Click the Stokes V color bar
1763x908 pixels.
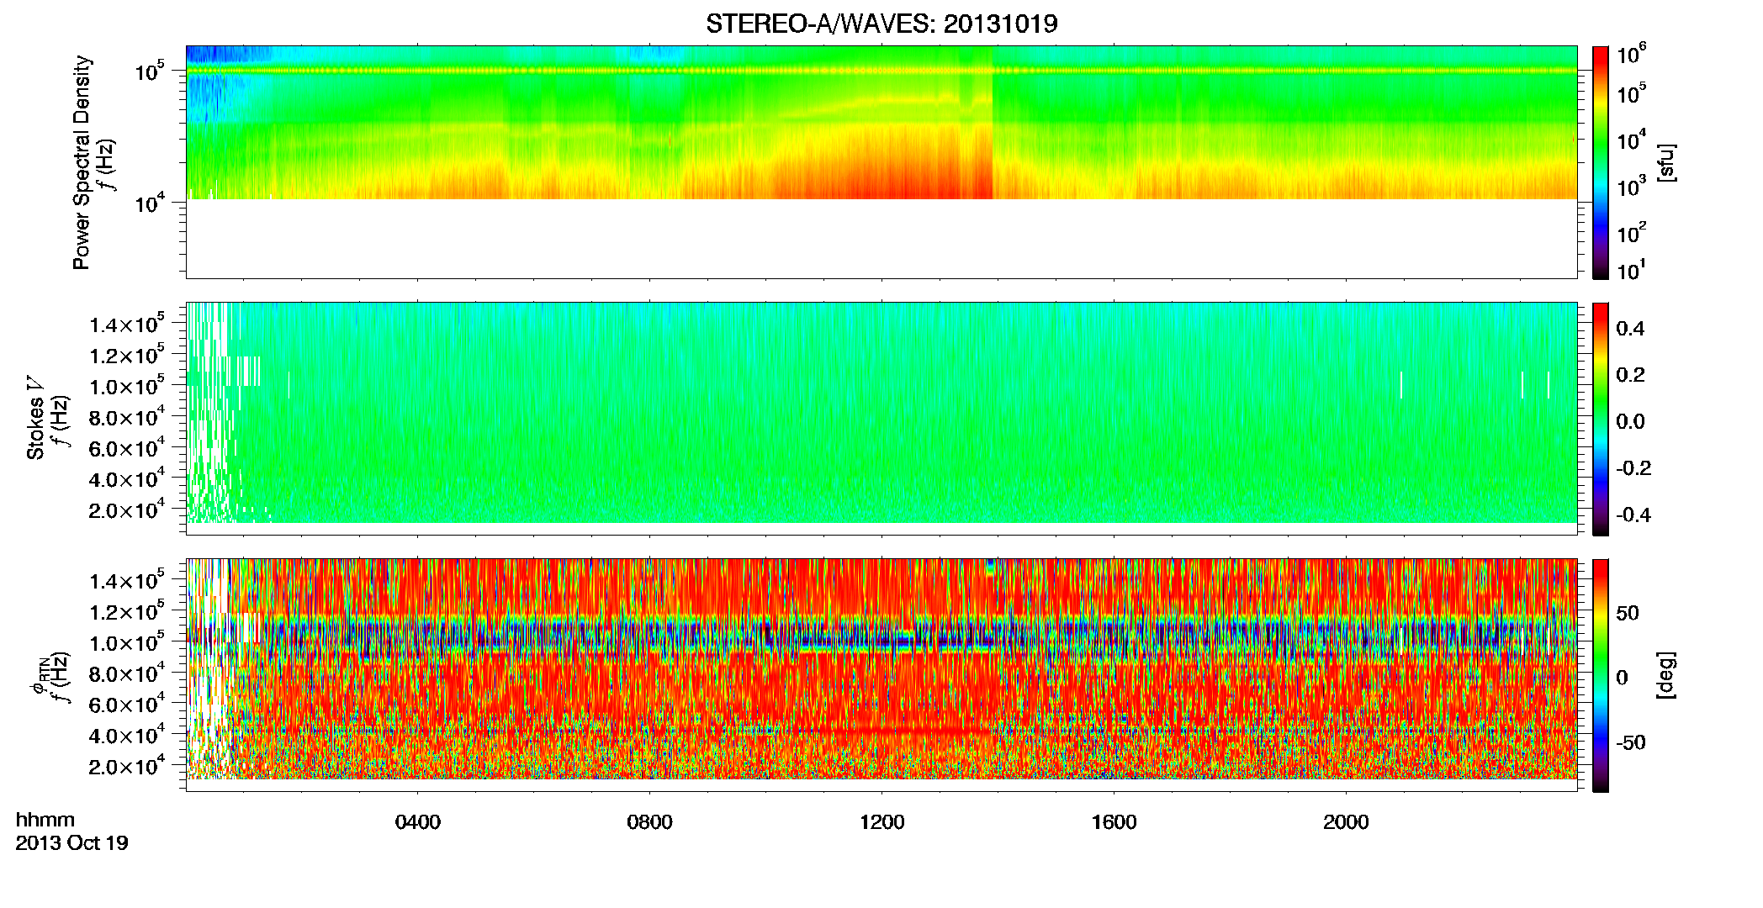[x=1601, y=418]
